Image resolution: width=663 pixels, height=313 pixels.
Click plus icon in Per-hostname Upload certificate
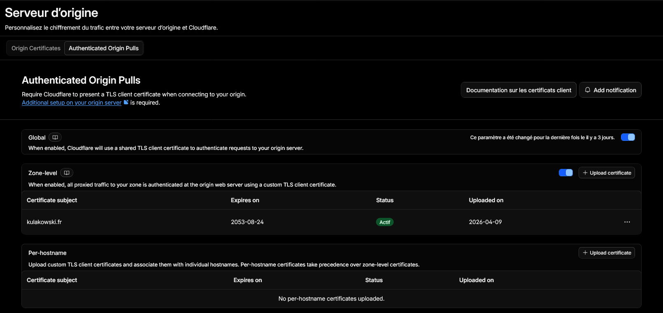(x=585, y=253)
